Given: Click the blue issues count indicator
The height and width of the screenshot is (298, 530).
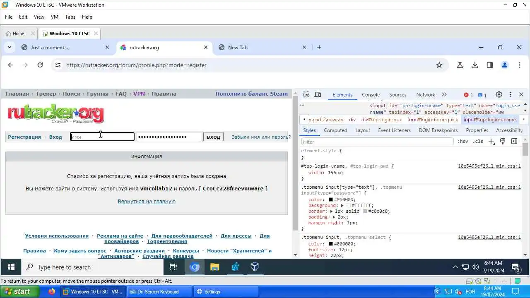Looking at the screenshot, I should tap(482, 95).
